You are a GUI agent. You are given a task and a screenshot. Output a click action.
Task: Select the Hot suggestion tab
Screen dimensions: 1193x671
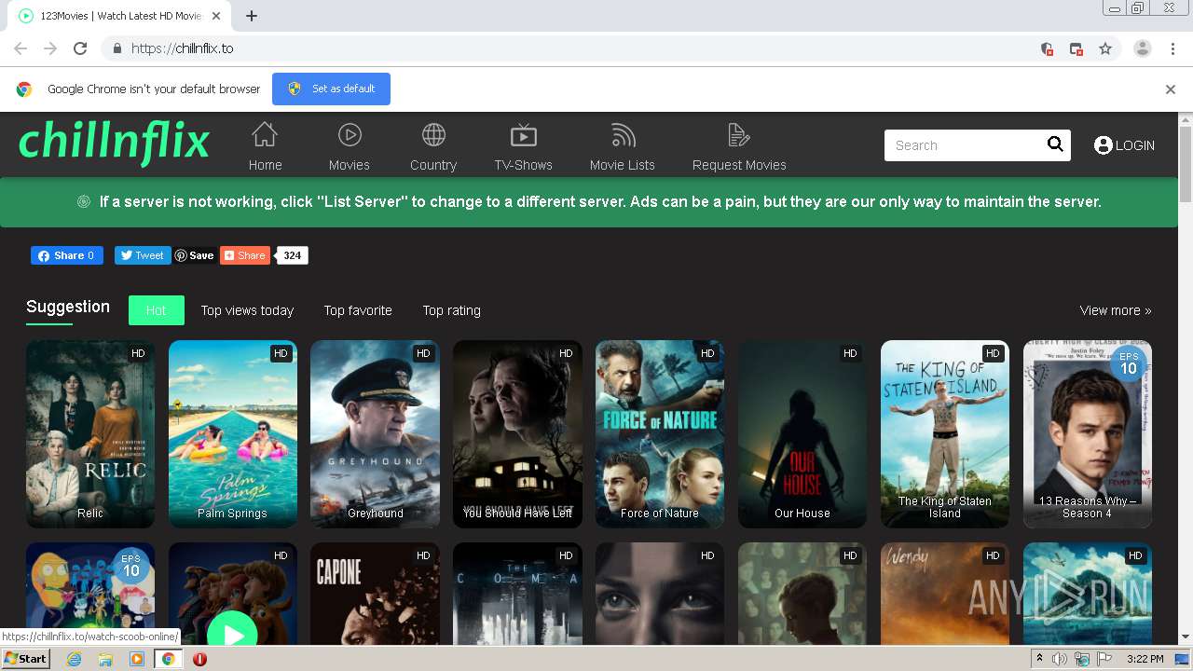click(156, 310)
